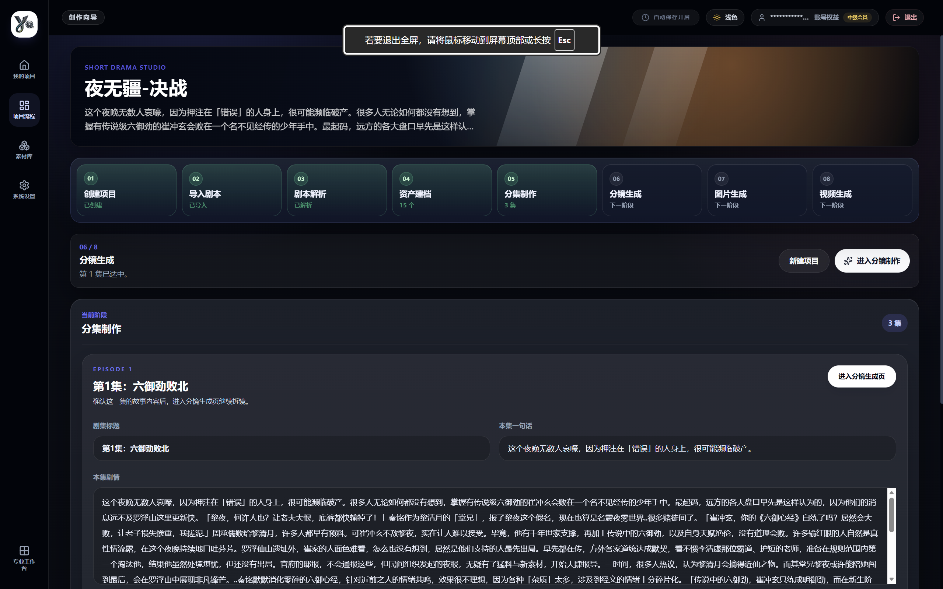Click inside the 本集剧情 text area
Screen dimensions: 943x589
490,536
